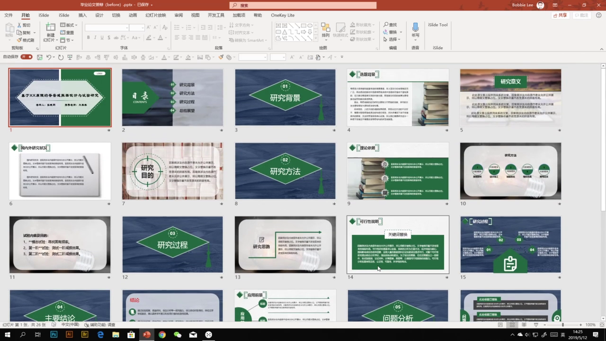Click Reading view icon in status bar

pos(524,325)
